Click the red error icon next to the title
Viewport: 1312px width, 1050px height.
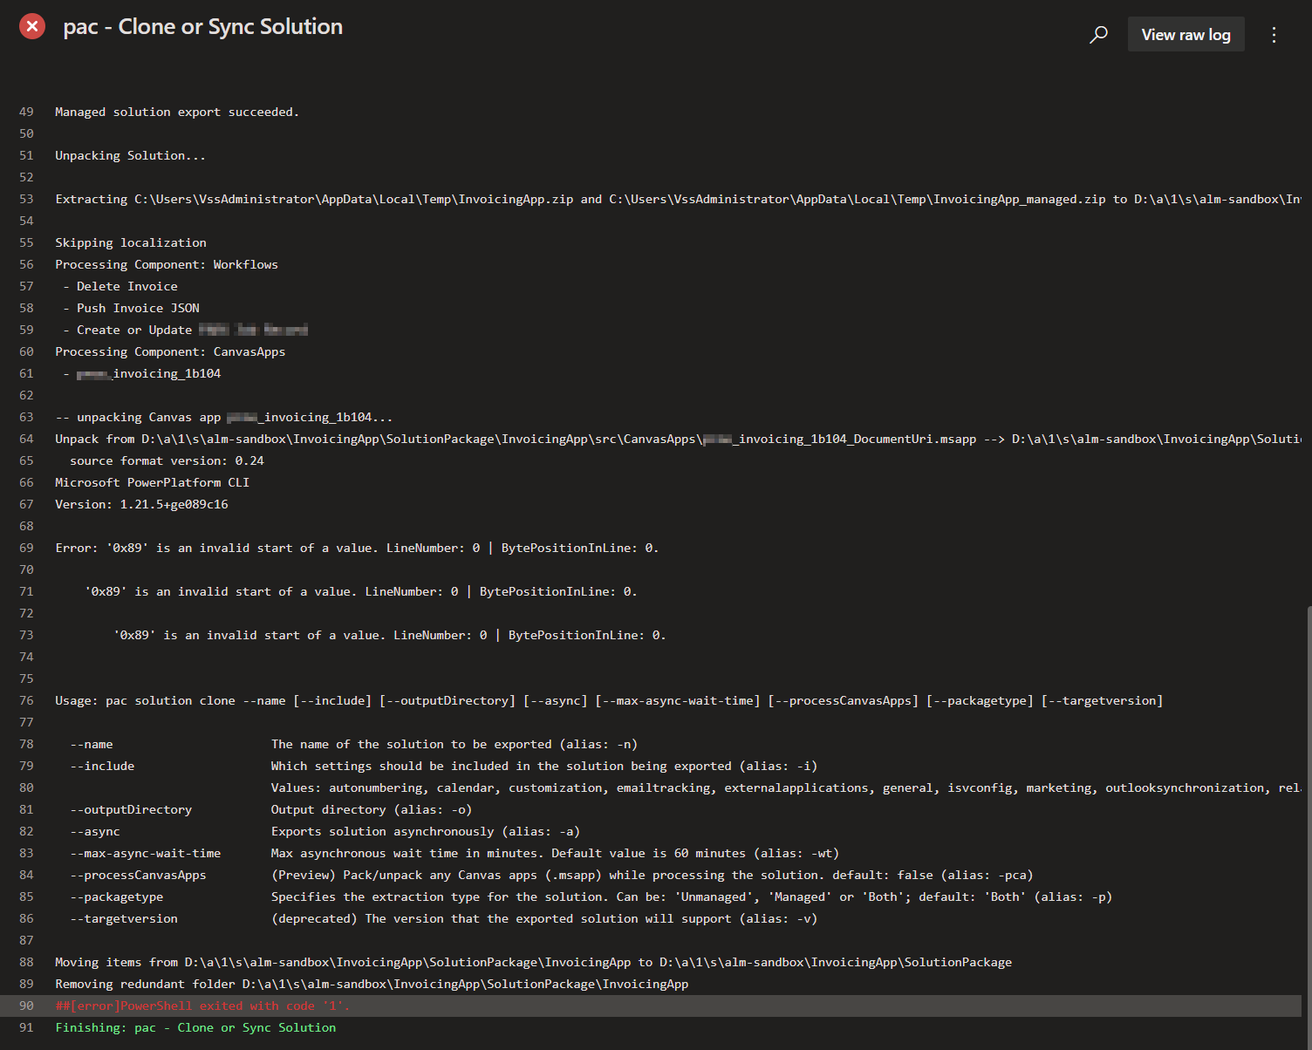click(32, 25)
